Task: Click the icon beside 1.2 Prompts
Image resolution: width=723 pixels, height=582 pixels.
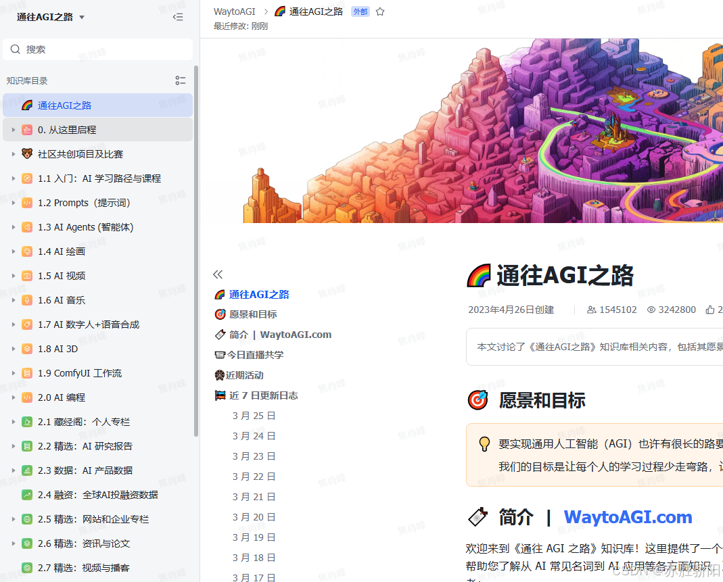Action: 27,203
